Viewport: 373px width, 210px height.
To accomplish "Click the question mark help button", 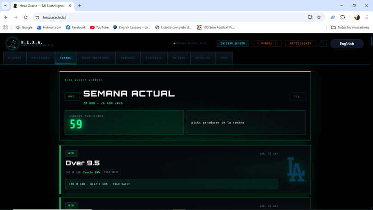I will (x=323, y=44).
